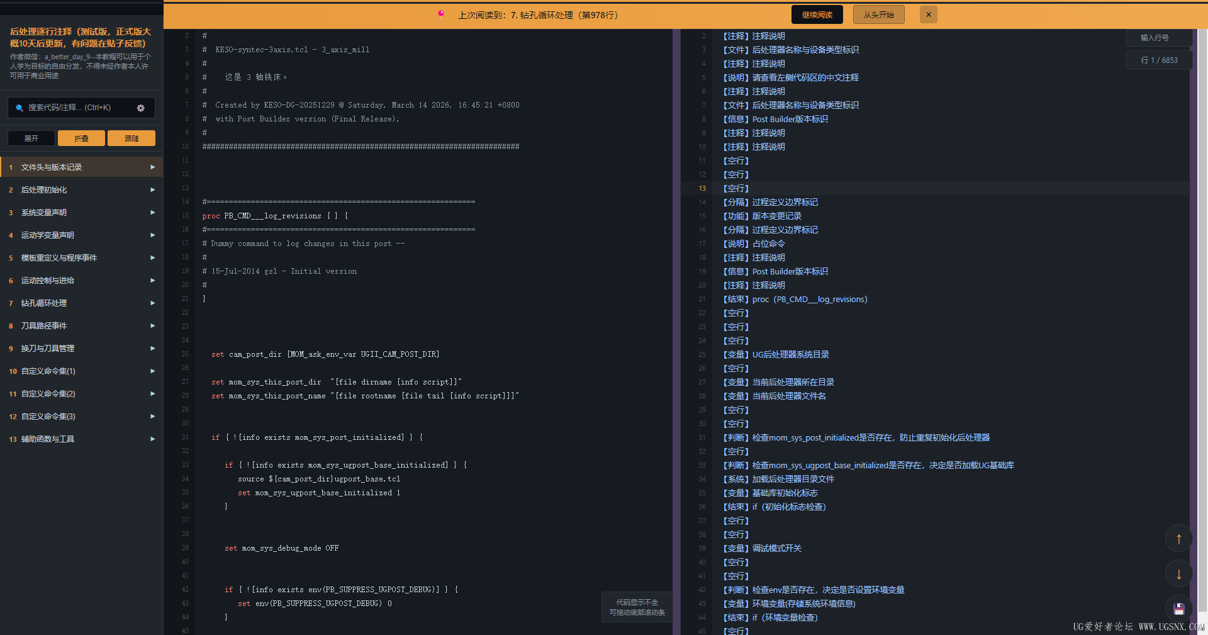Click the floppy disk save icon
Viewport: 1208px width, 635px height.
point(1178,609)
